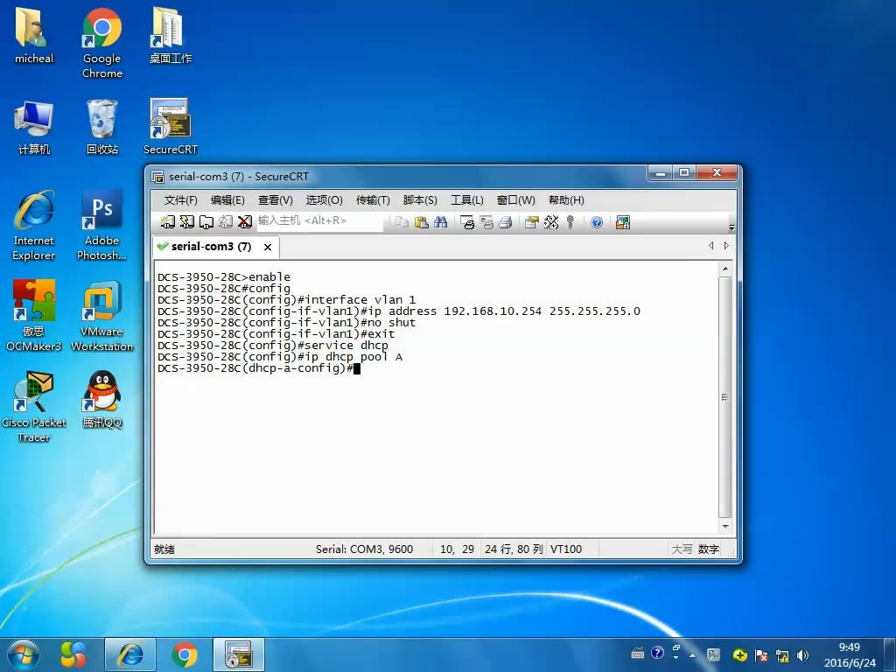896x672 pixels.
Task: Click 'Serial: COM3, 9600' in status bar
Action: [364, 549]
